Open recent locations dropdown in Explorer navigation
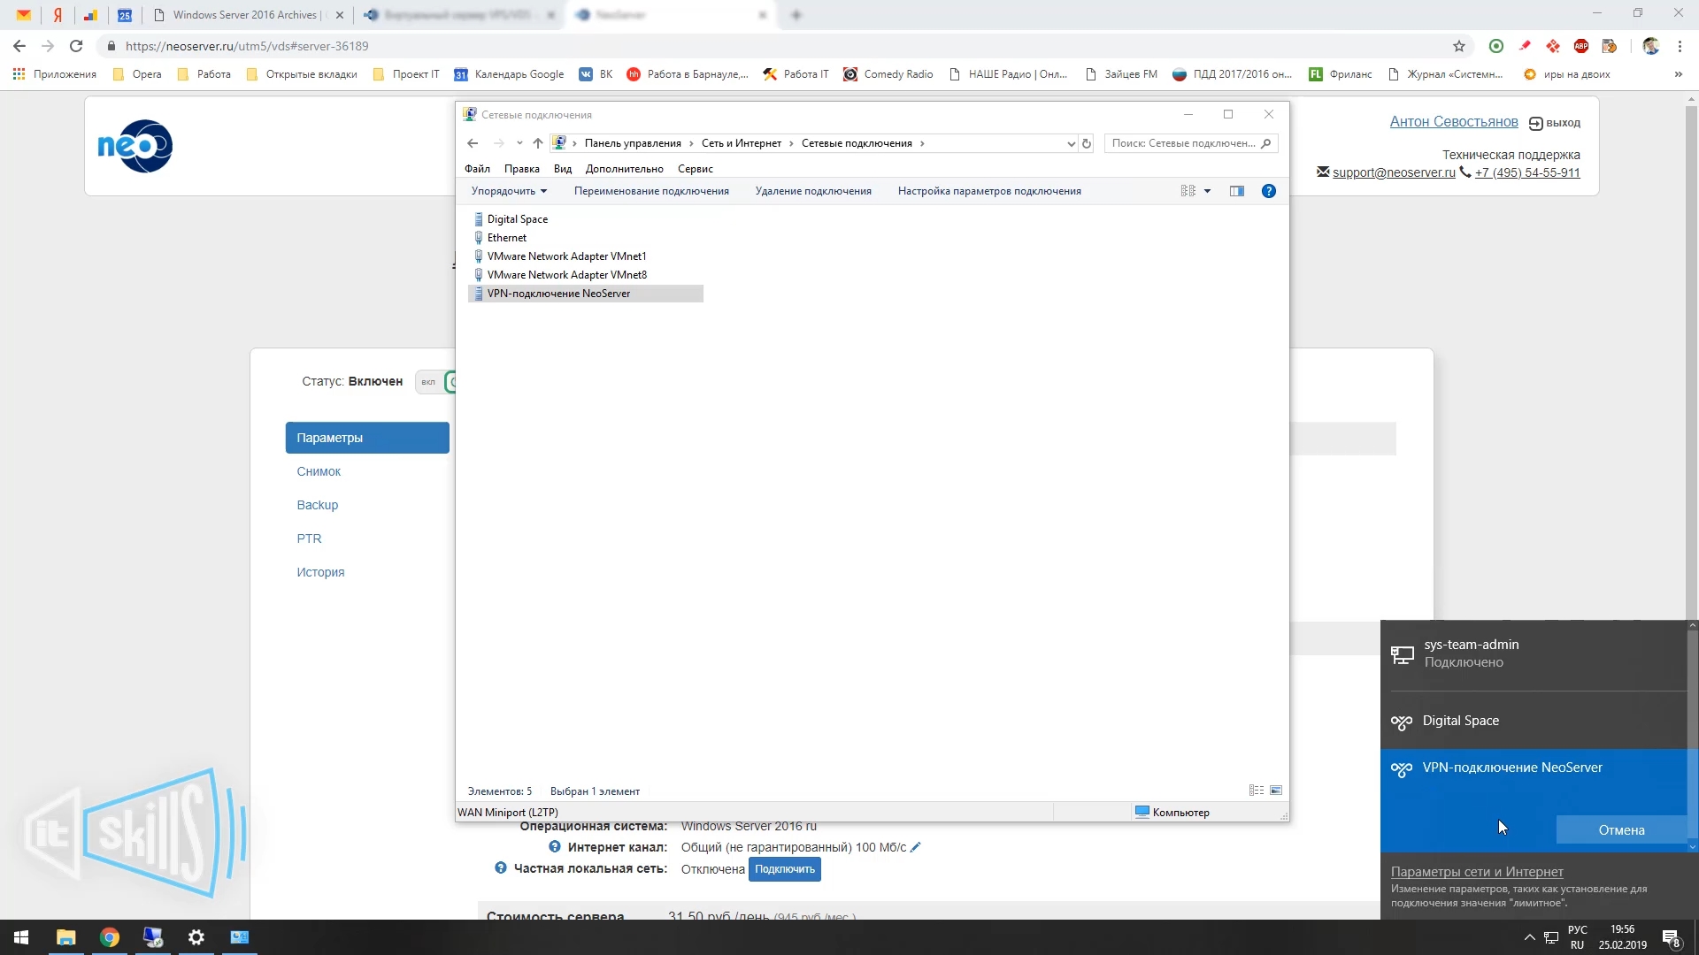 (519, 143)
